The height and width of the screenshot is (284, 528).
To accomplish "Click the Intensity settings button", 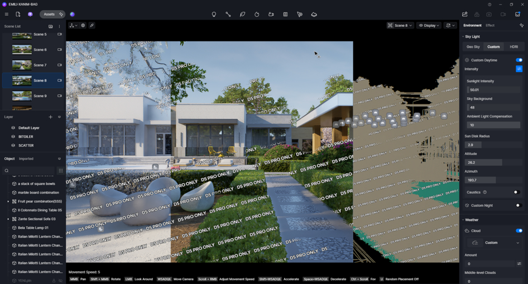I will click(519, 69).
